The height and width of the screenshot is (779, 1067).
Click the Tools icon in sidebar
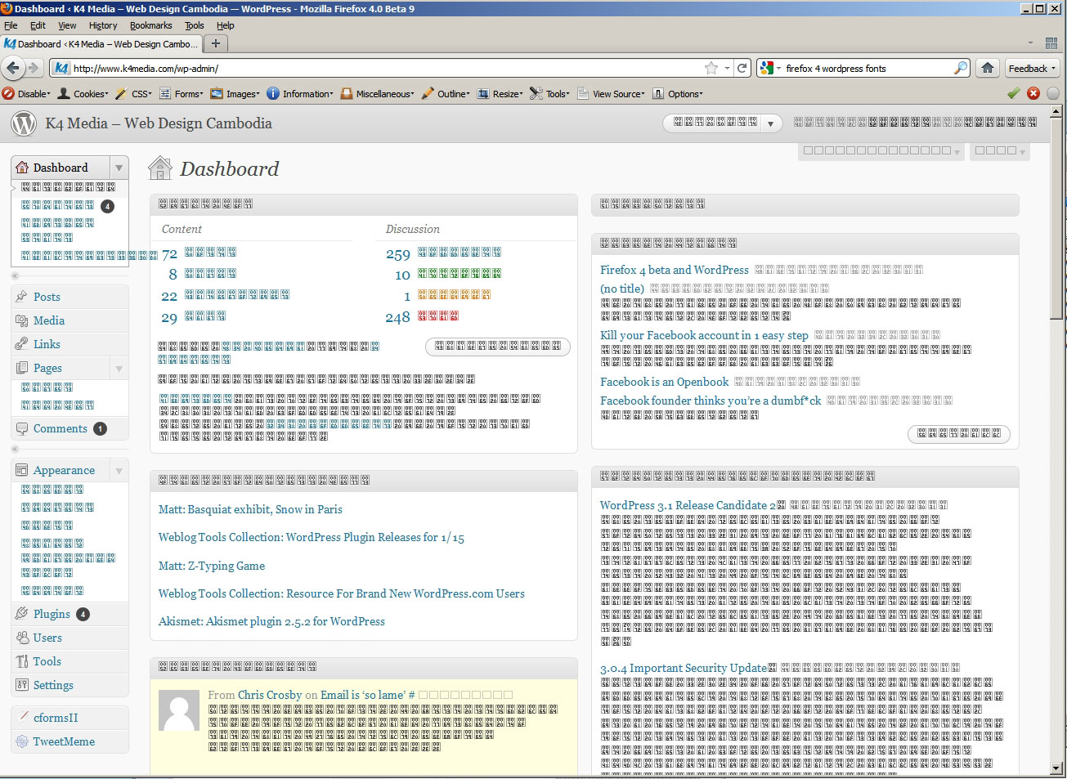(22, 661)
